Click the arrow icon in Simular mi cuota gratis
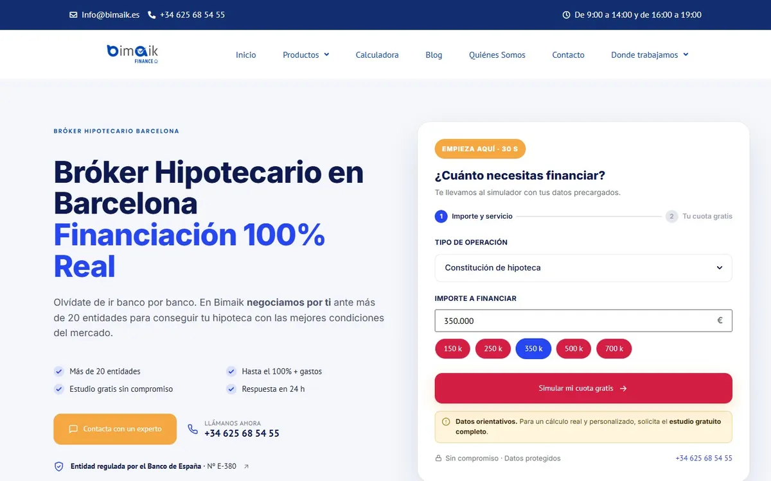 click(623, 389)
